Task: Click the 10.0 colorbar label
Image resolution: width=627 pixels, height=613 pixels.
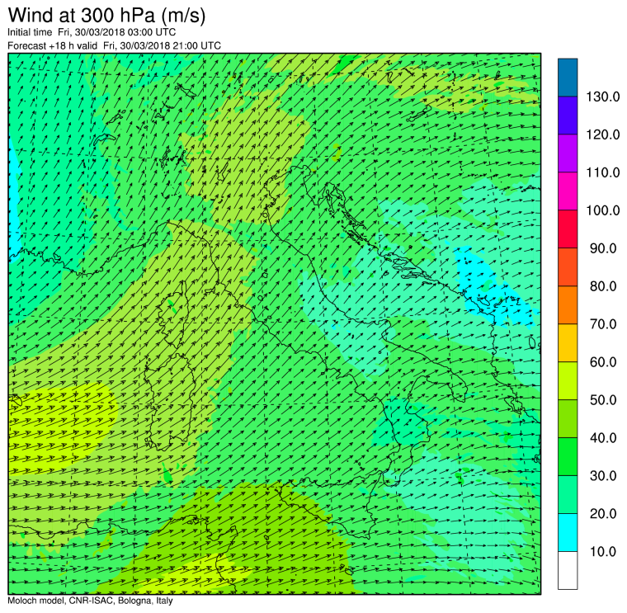Action: click(603, 551)
